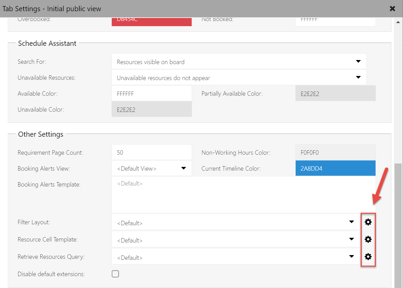Click the Booking Alerts View dropdown arrow
This screenshot has width=403, height=288.
[183, 168]
